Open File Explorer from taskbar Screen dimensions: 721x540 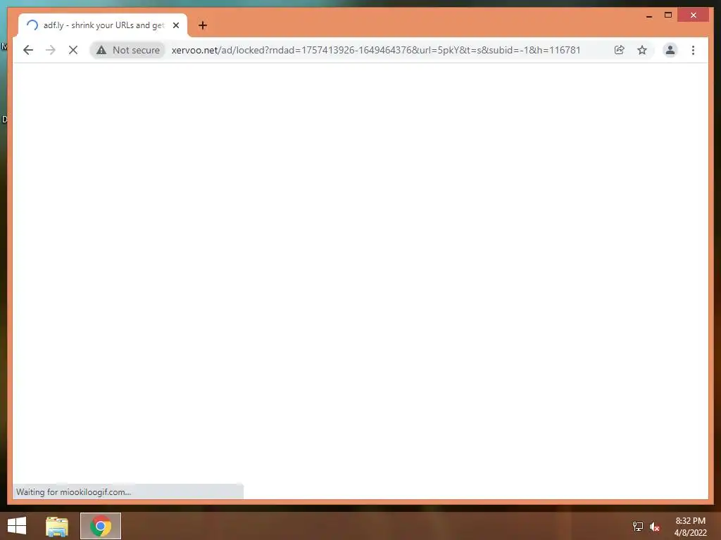(x=57, y=526)
